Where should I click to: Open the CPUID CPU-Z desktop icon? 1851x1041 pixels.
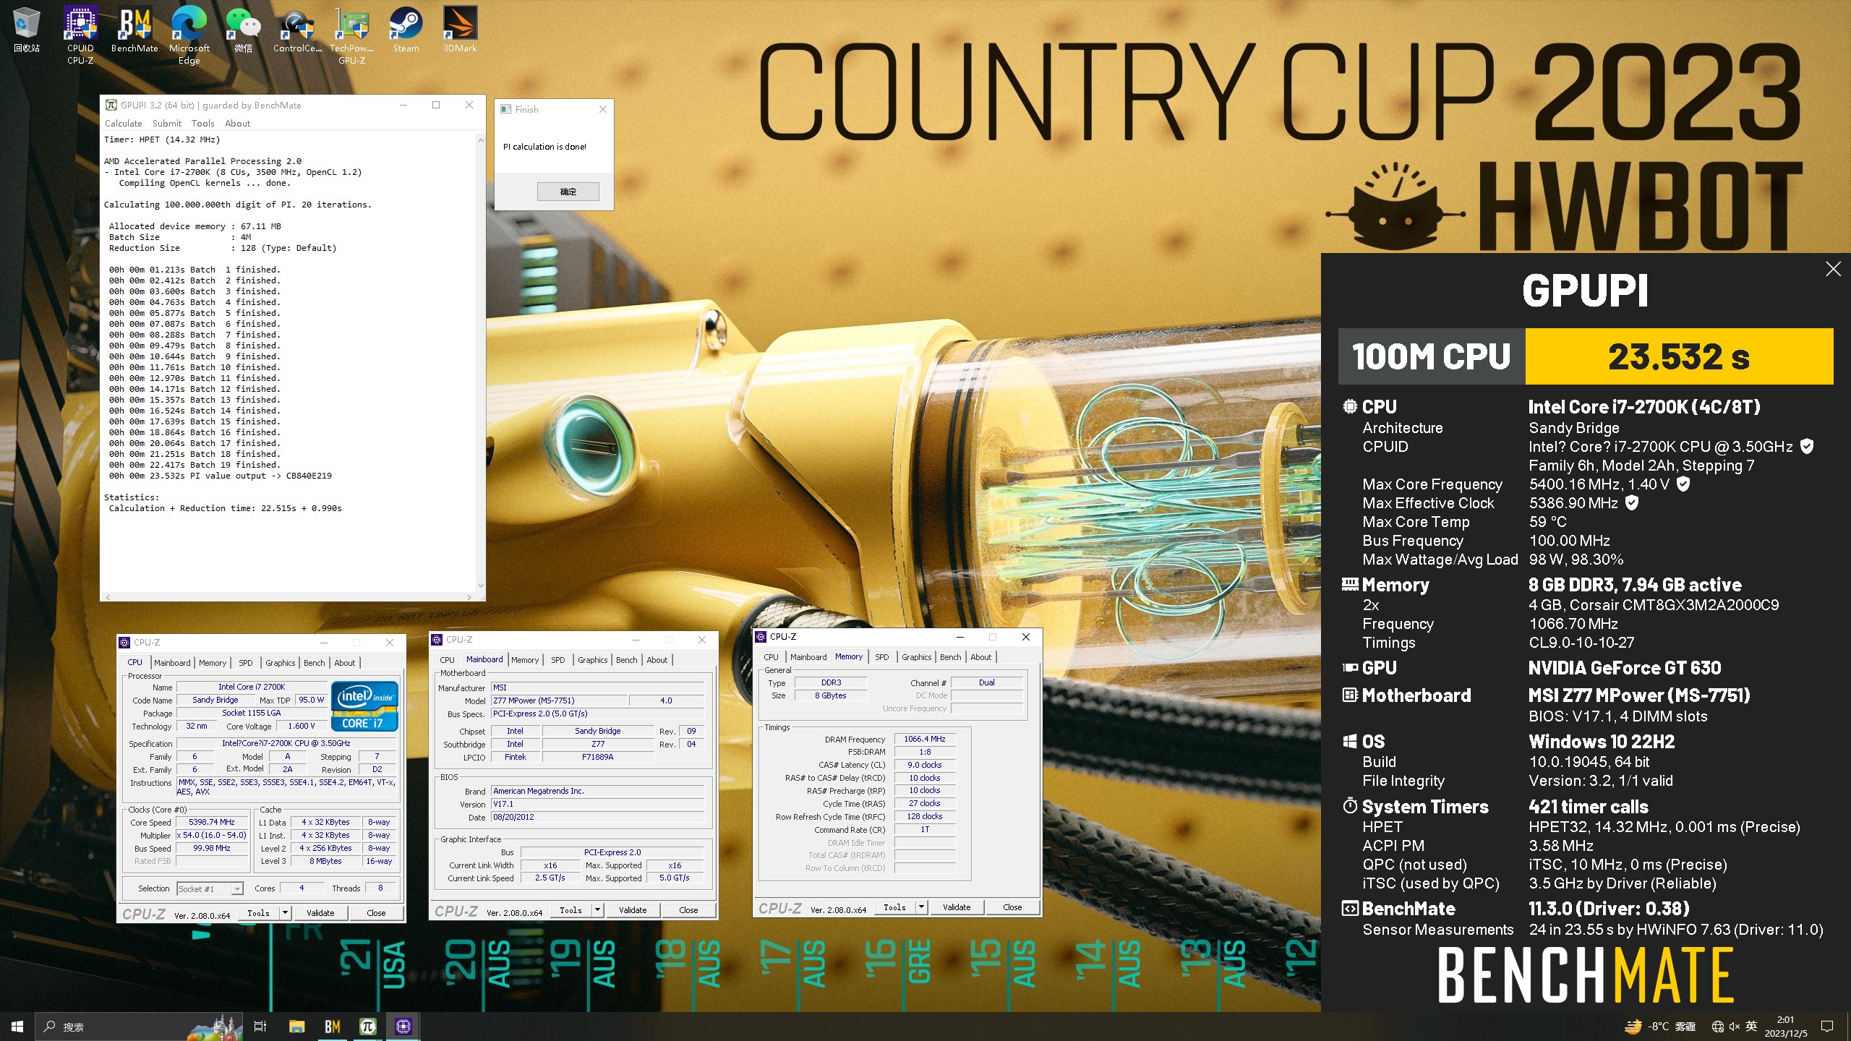click(80, 35)
